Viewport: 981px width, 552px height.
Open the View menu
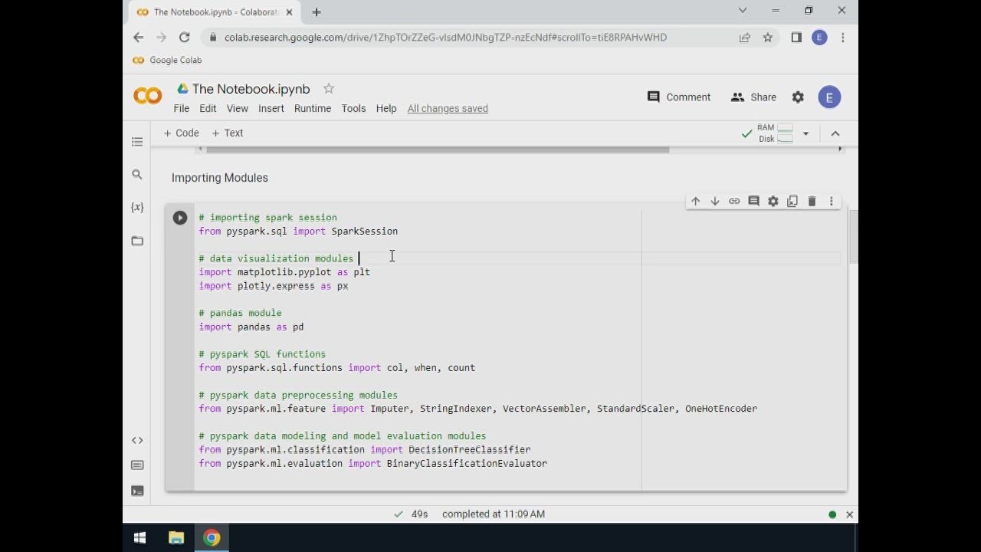click(238, 108)
